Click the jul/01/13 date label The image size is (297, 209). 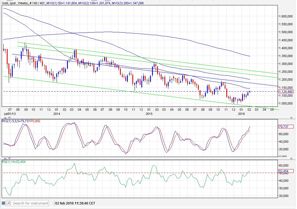tap(10, 114)
